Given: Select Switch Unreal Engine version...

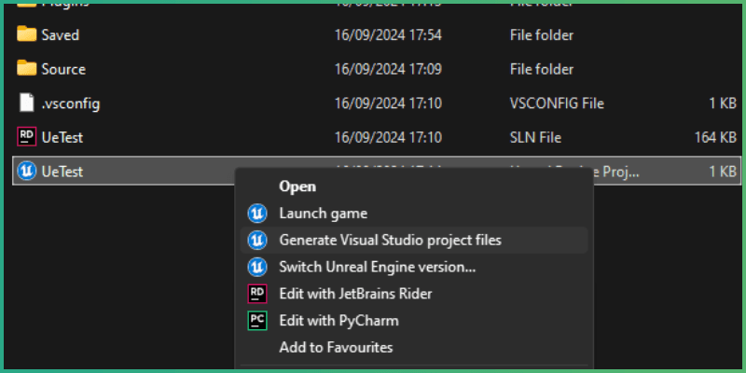Looking at the screenshot, I should 414,267.
